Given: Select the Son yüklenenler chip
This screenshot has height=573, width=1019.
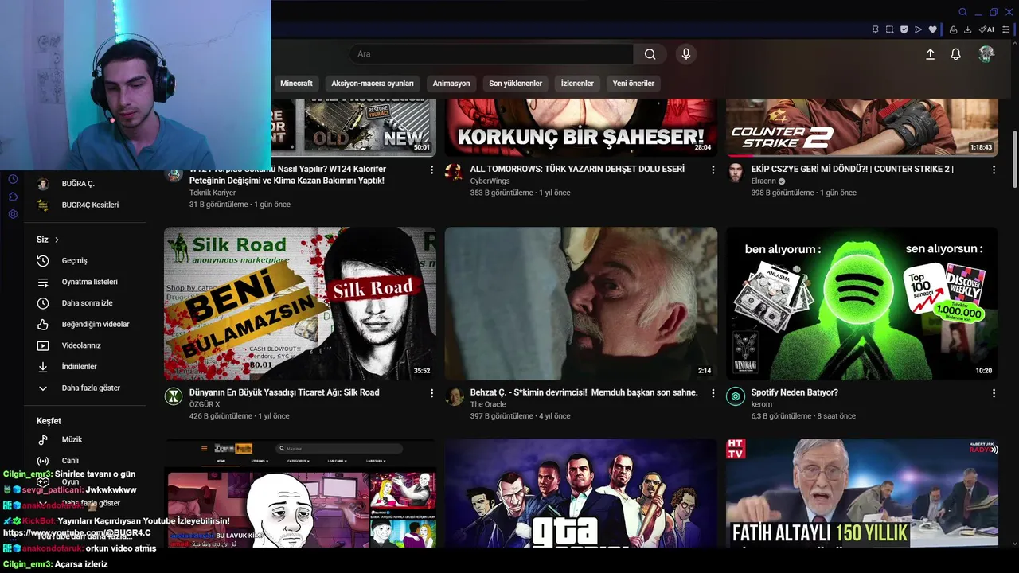Looking at the screenshot, I should coord(515,84).
